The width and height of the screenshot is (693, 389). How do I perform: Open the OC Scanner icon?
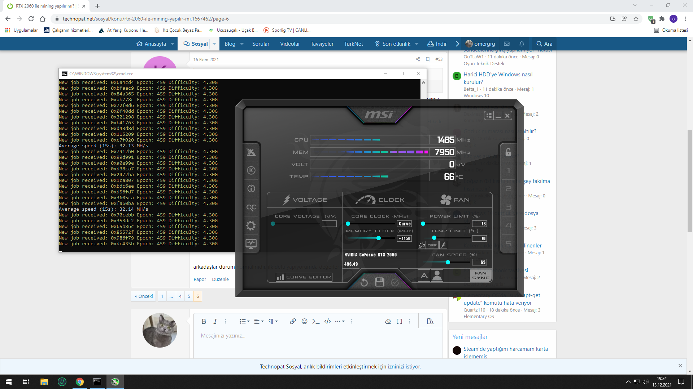pyautogui.click(x=251, y=207)
